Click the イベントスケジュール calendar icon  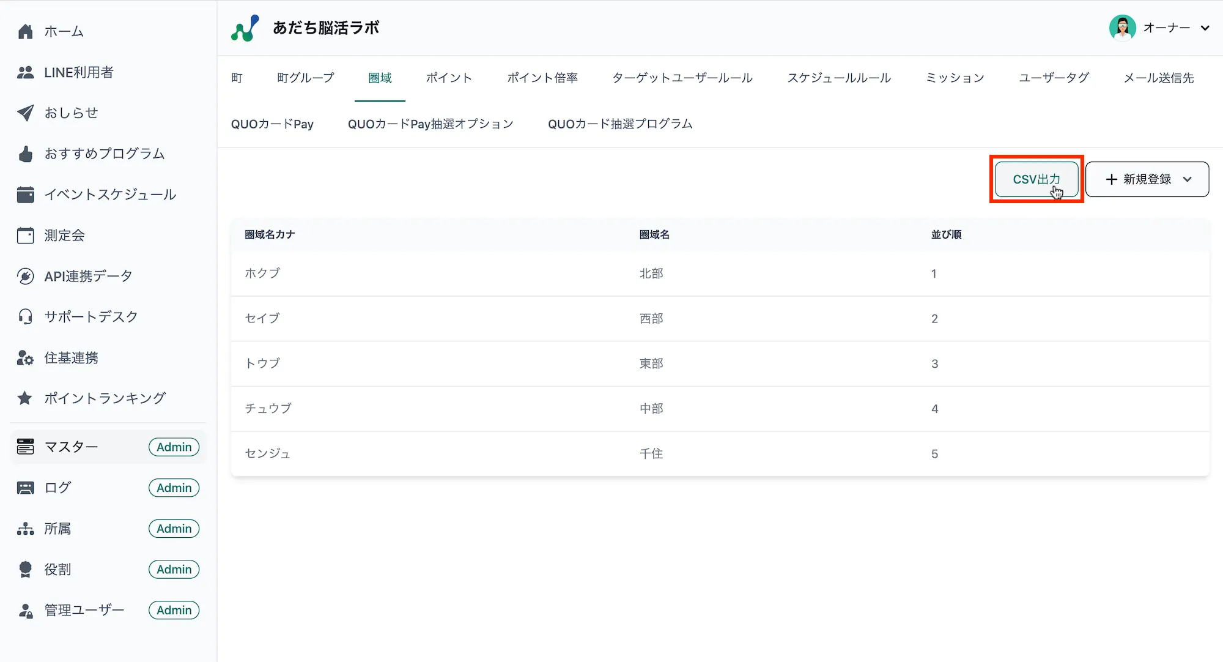point(25,194)
